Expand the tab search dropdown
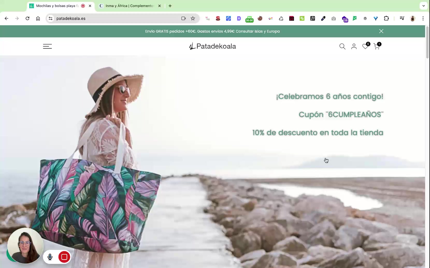The width and height of the screenshot is (430, 268). (424, 6)
